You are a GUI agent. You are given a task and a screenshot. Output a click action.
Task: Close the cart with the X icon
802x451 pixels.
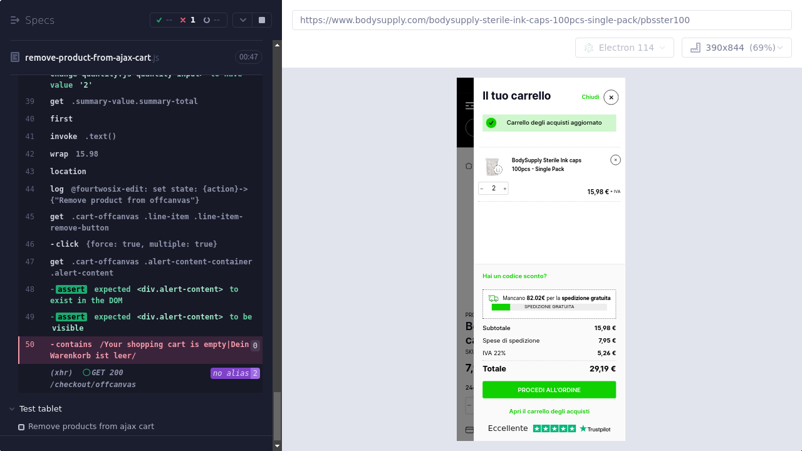[x=611, y=97]
